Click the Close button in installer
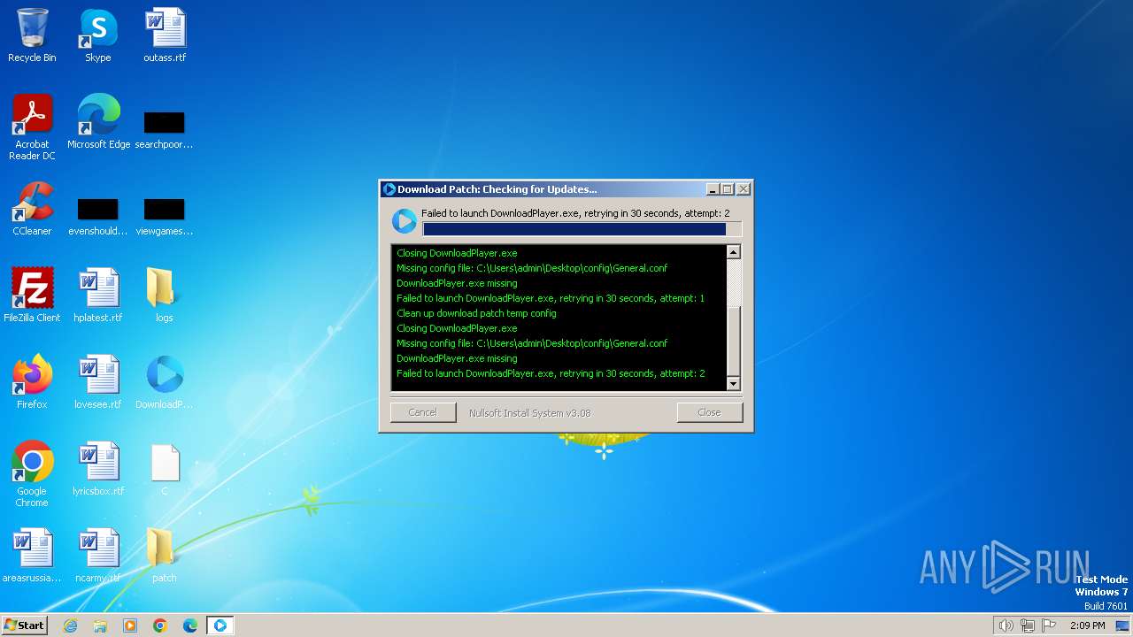 pyautogui.click(x=709, y=412)
